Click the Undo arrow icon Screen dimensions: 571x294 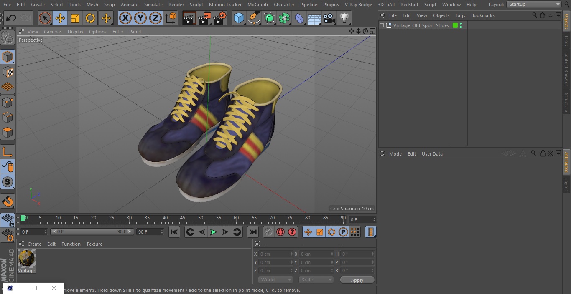(x=11, y=18)
